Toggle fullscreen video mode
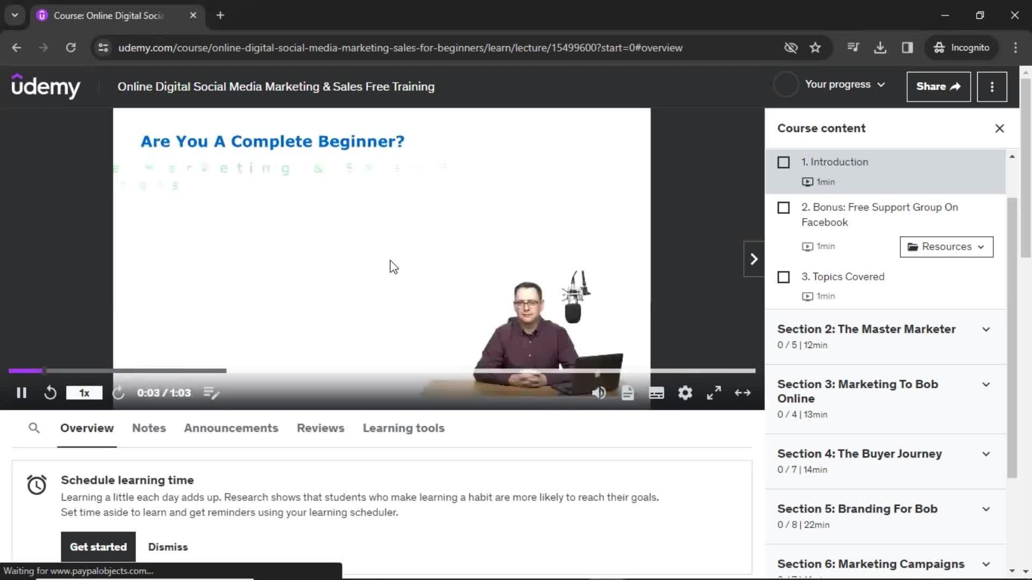1032x580 pixels. click(714, 393)
